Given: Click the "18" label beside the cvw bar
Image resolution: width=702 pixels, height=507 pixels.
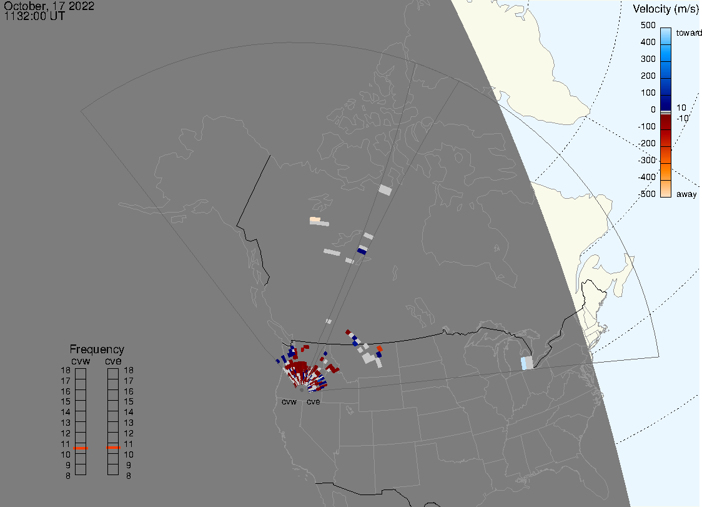Looking at the screenshot, I should 66,371.
